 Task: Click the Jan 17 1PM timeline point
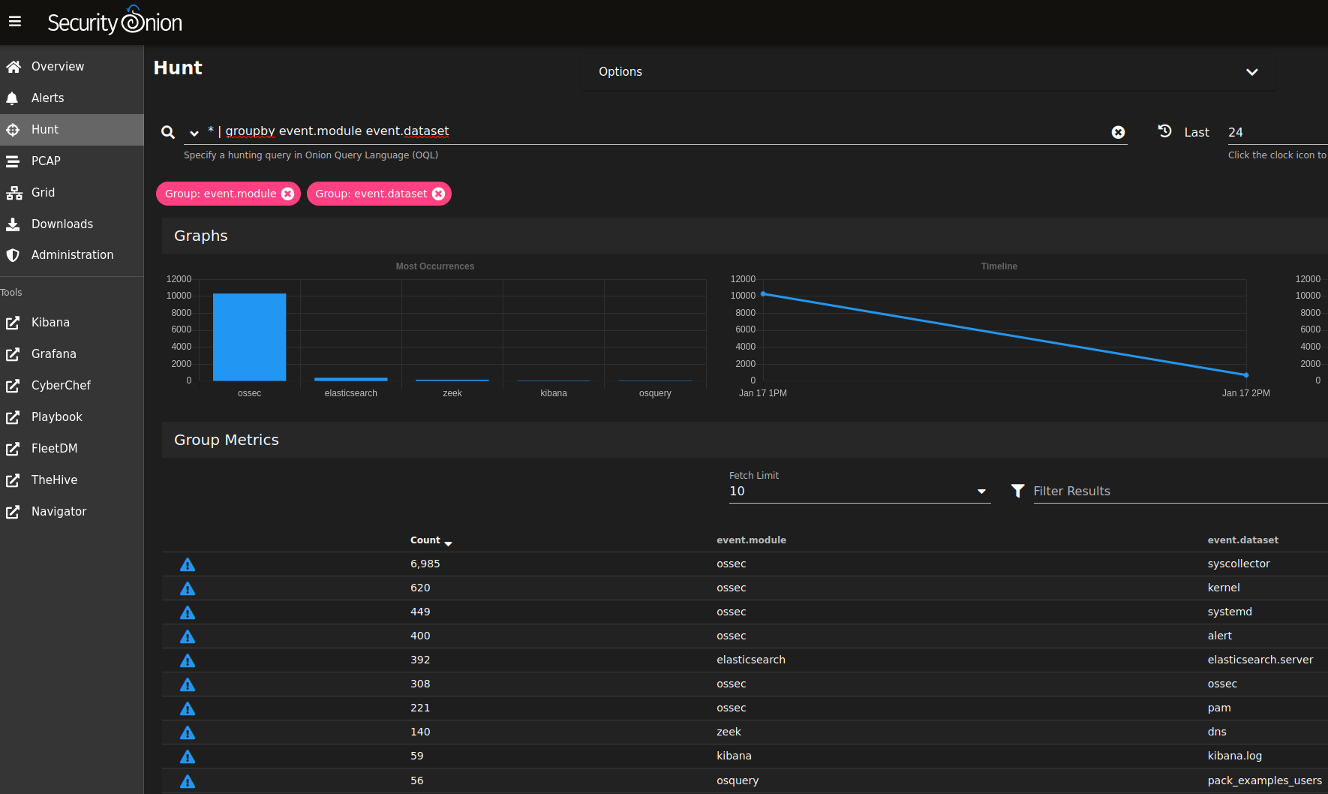(763, 294)
